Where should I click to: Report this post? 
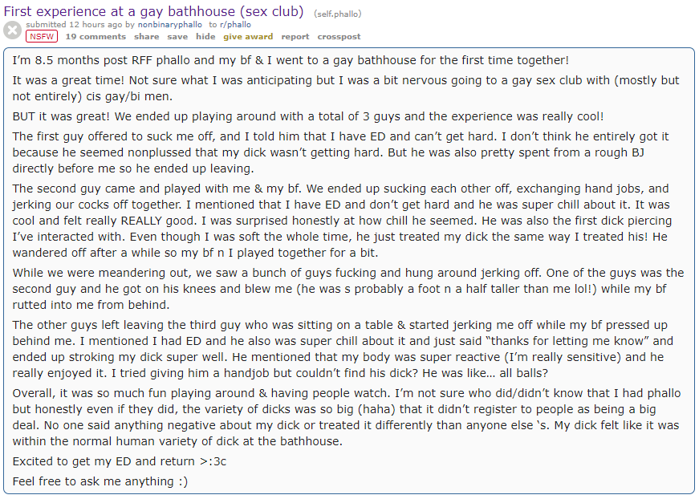point(295,37)
